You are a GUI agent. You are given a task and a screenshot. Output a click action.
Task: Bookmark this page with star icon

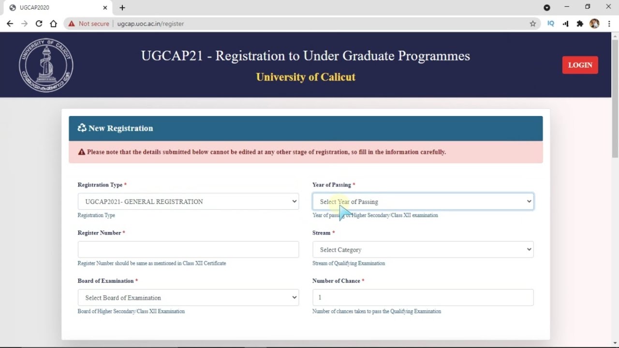[533, 24]
